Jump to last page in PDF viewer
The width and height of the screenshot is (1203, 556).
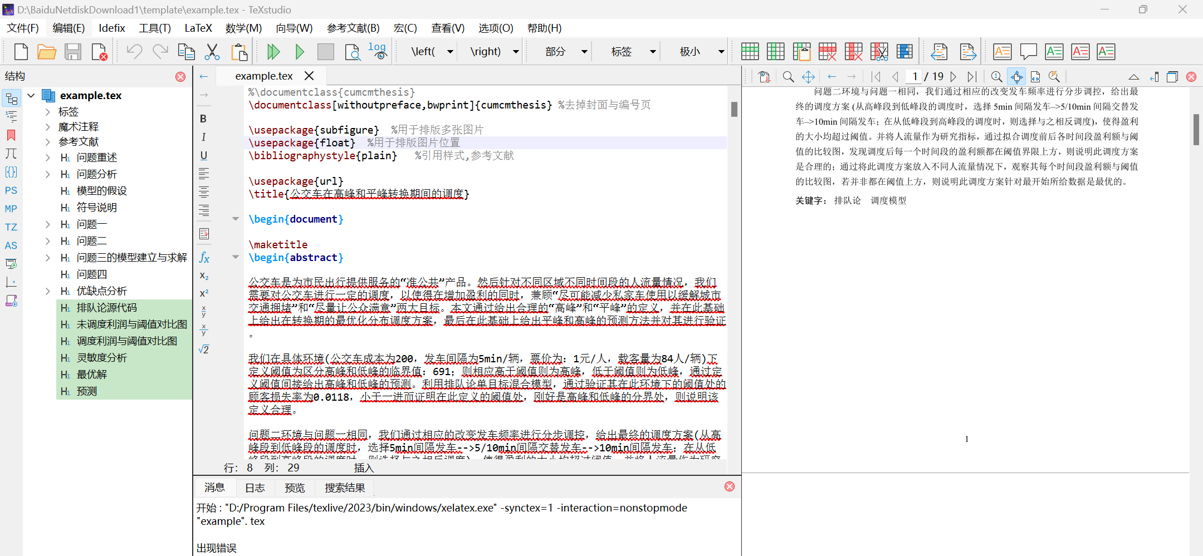point(972,77)
